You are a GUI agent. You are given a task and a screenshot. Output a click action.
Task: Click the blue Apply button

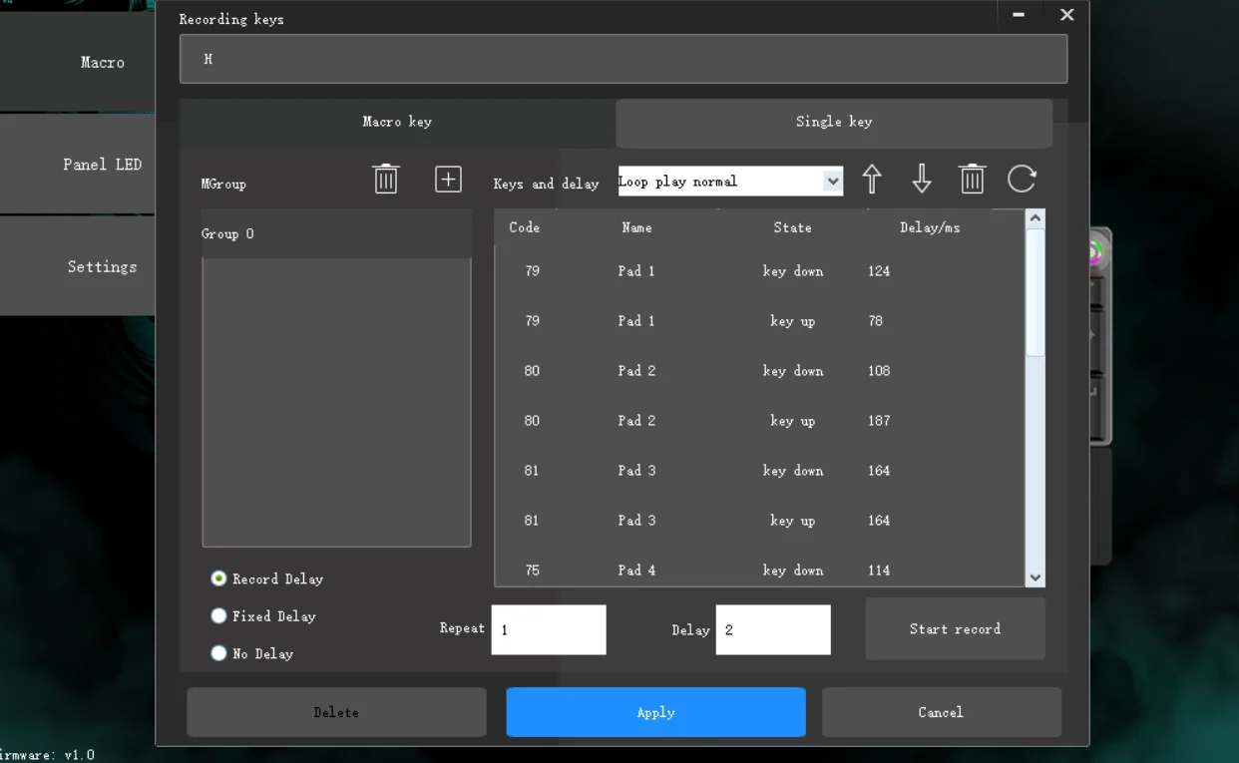(x=655, y=712)
